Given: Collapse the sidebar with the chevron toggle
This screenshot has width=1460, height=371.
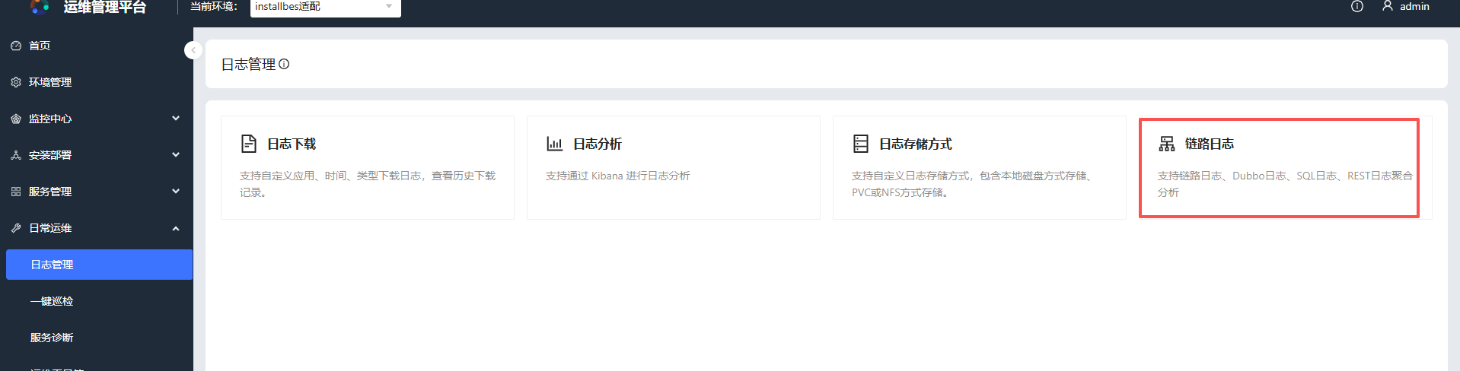Looking at the screenshot, I should (x=193, y=50).
